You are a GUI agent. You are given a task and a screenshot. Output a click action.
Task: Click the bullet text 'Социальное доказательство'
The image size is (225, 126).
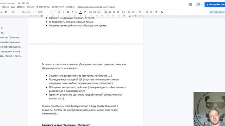click(65, 76)
